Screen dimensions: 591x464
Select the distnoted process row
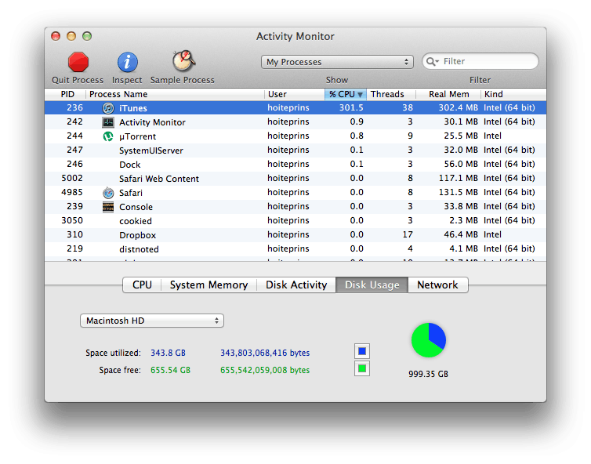tap(295, 249)
